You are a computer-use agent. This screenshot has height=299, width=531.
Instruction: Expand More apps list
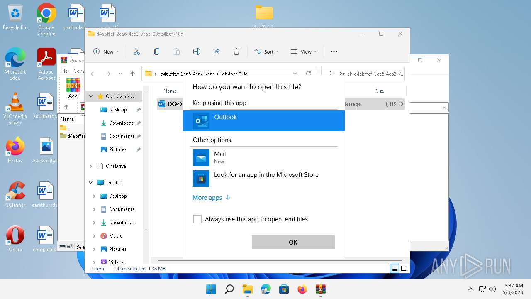(x=211, y=198)
